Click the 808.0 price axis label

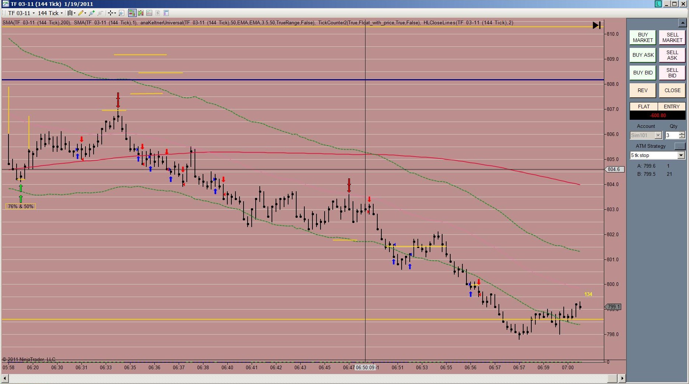click(x=613, y=84)
